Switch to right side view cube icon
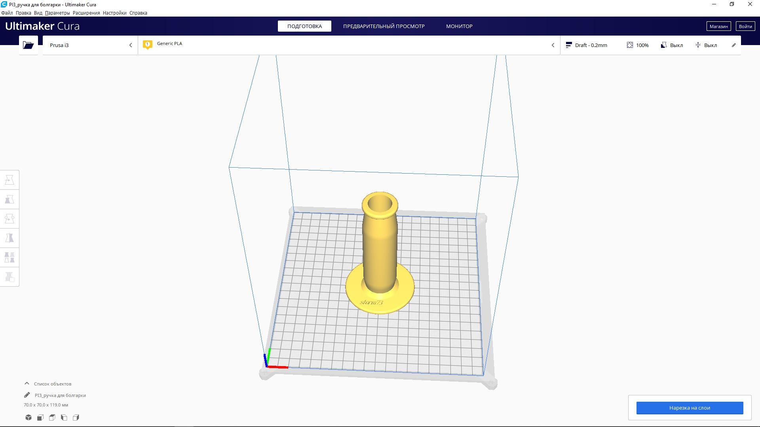The width and height of the screenshot is (760, 427). click(x=76, y=418)
